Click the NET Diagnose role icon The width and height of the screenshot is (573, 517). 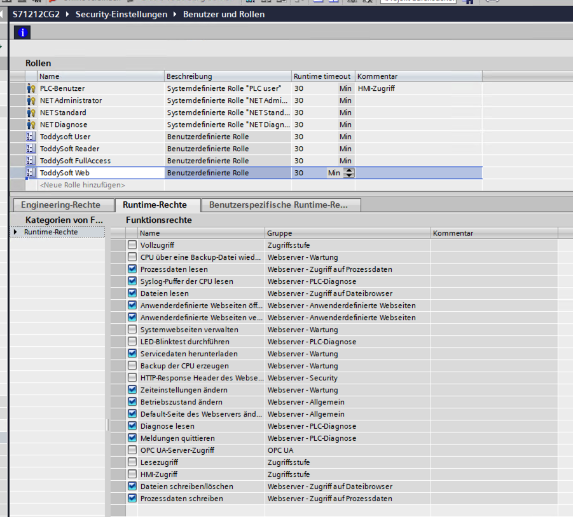tap(31, 124)
